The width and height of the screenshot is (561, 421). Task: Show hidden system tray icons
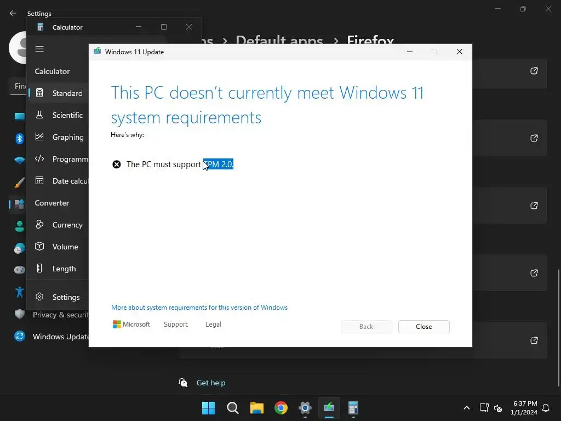pyautogui.click(x=467, y=408)
